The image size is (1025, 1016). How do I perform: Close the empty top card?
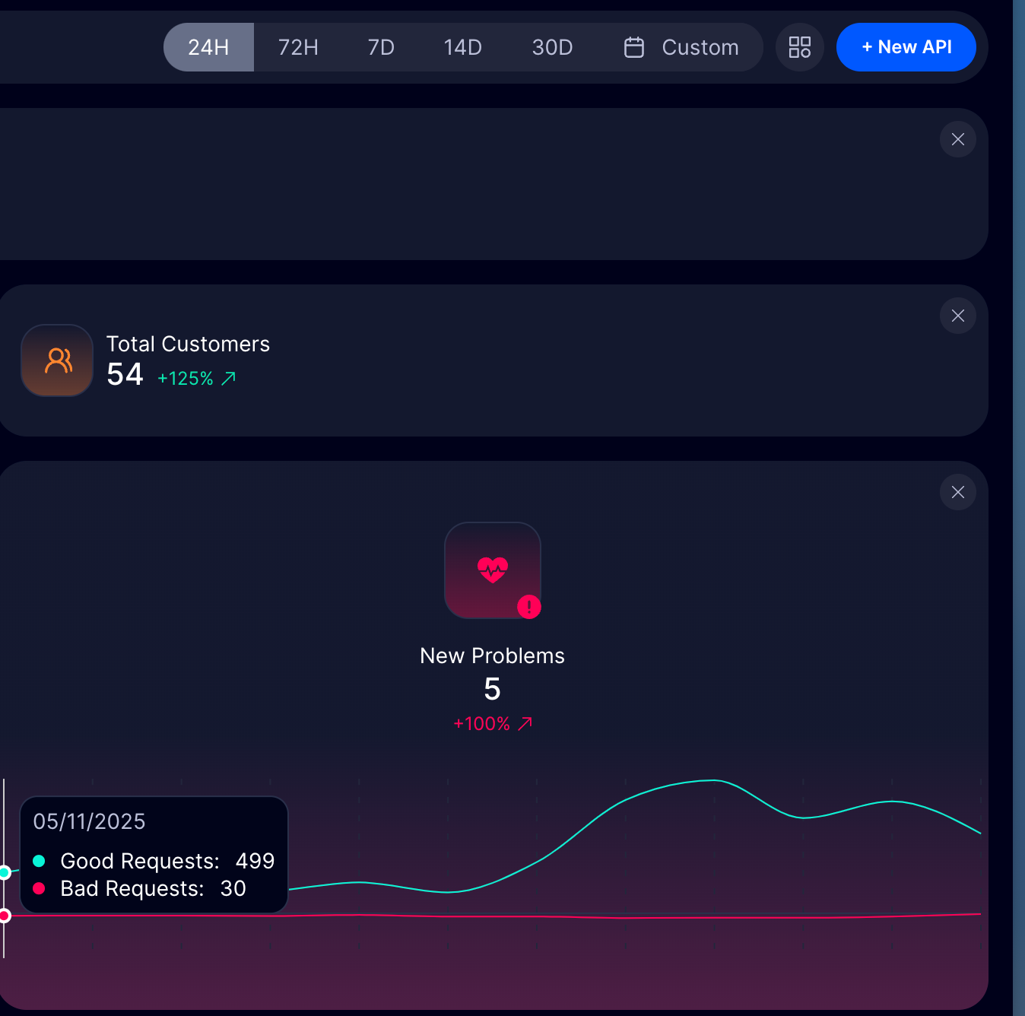coord(957,139)
